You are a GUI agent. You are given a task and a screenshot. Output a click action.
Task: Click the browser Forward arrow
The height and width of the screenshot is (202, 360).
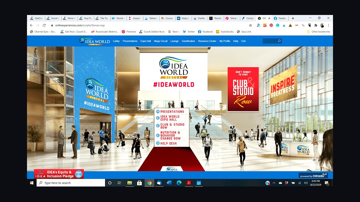point(38,25)
